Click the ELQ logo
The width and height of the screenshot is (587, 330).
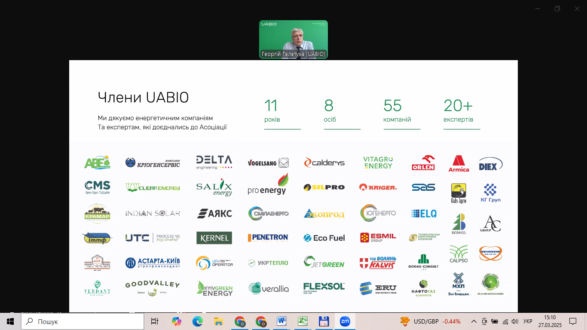click(424, 213)
